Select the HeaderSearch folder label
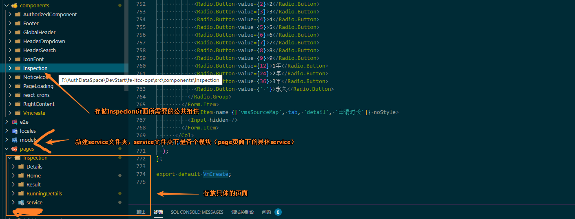Screen dimensions: 575x219 [40, 50]
